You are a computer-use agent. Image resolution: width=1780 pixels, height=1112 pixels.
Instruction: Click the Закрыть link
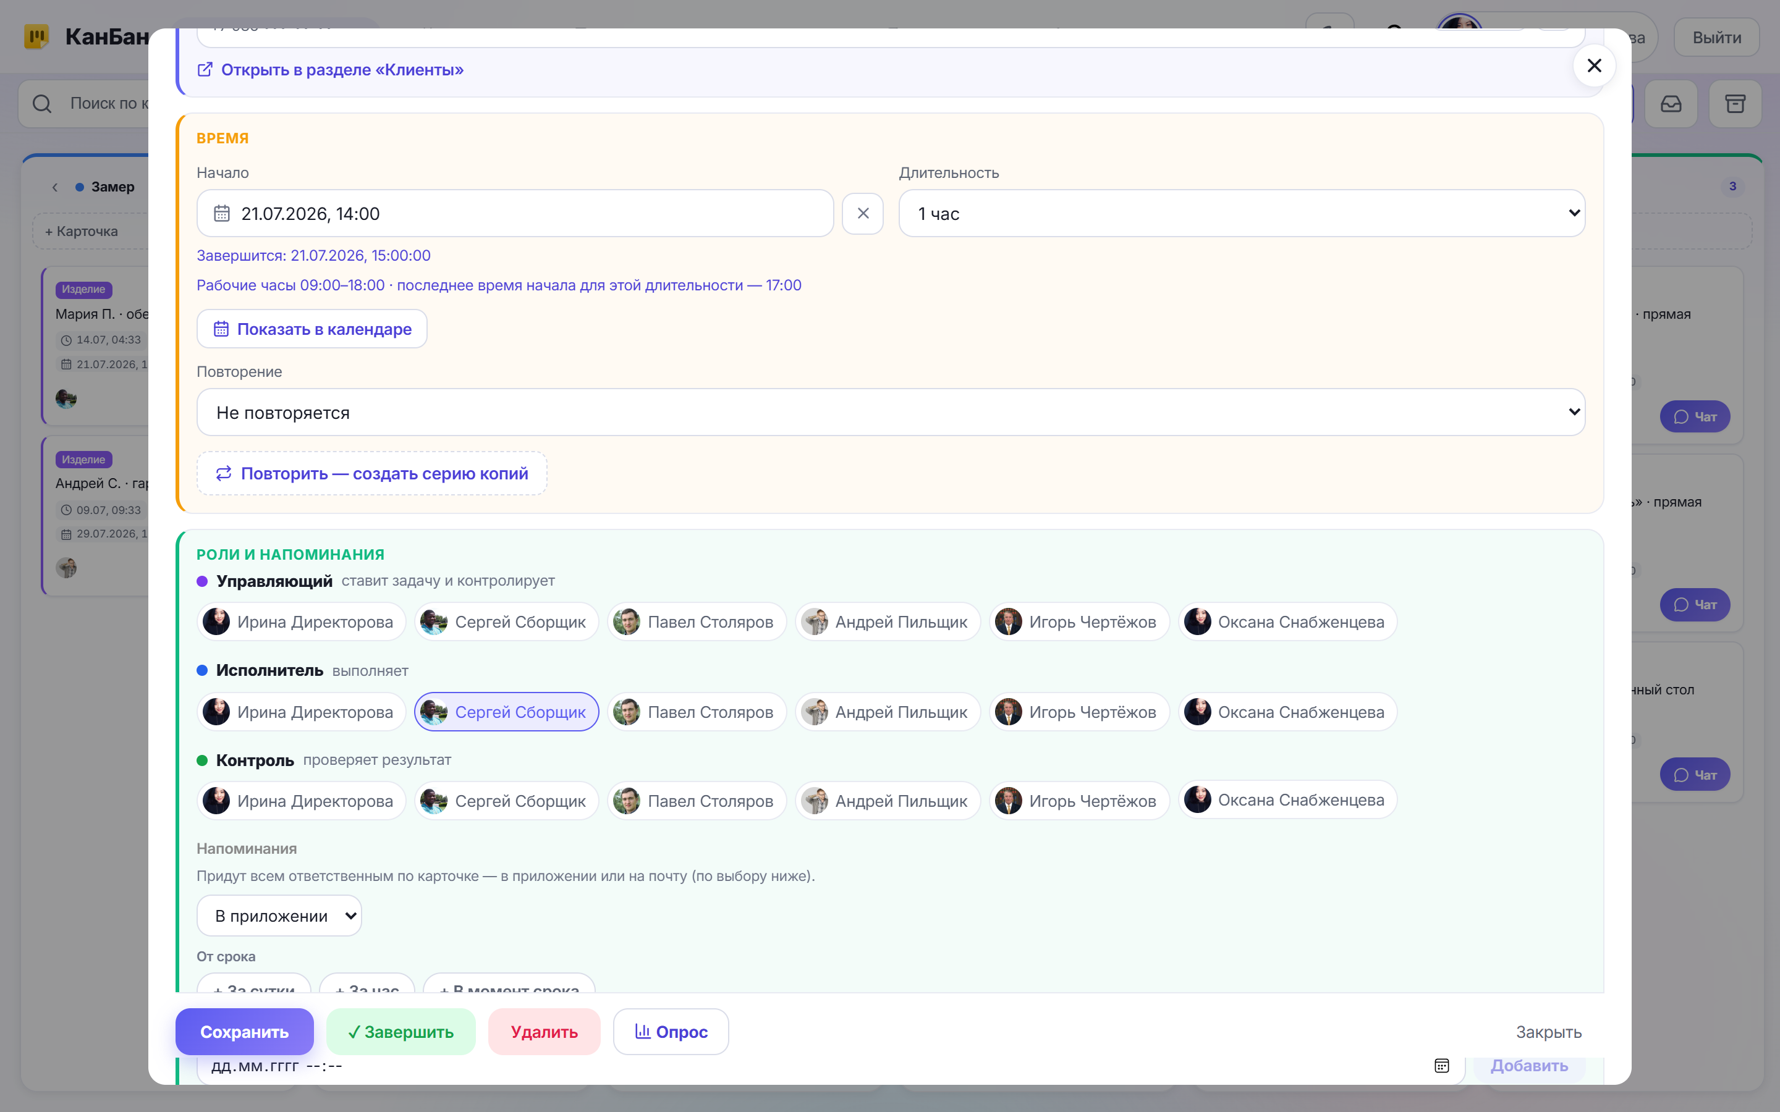[1548, 1032]
